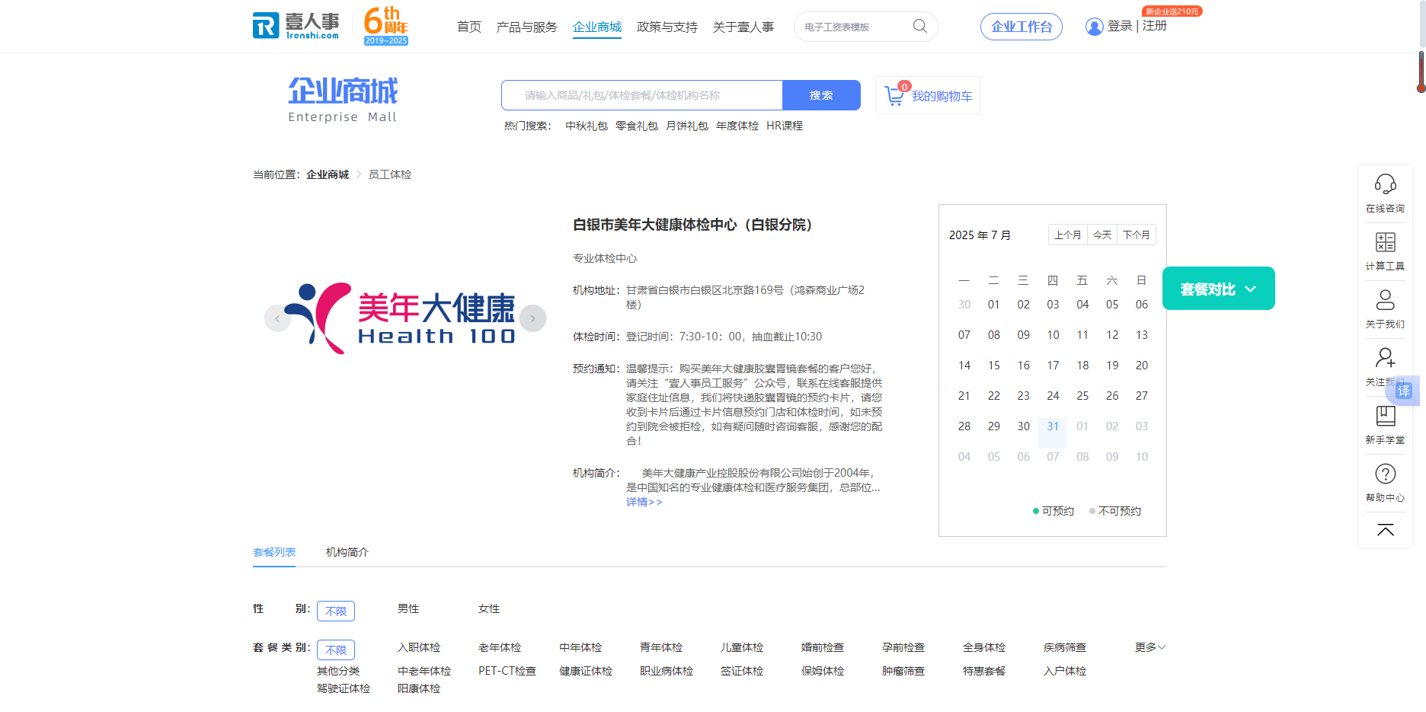Click hot search 月饼礼包
Viewport: 1426px width, 712px height.
(x=687, y=126)
